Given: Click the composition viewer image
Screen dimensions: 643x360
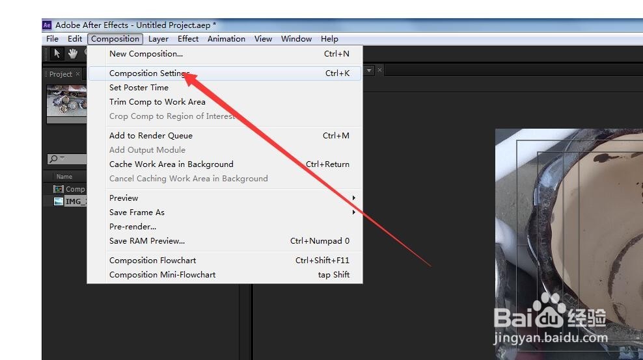Looking at the screenshot, I should 569,244.
